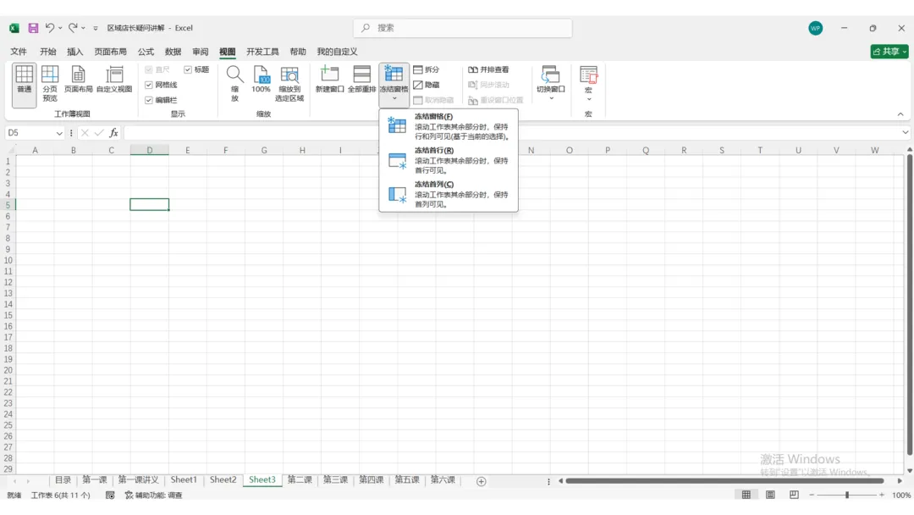Redo the last action
Image resolution: width=914 pixels, height=515 pixels.
click(x=73, y=27)
